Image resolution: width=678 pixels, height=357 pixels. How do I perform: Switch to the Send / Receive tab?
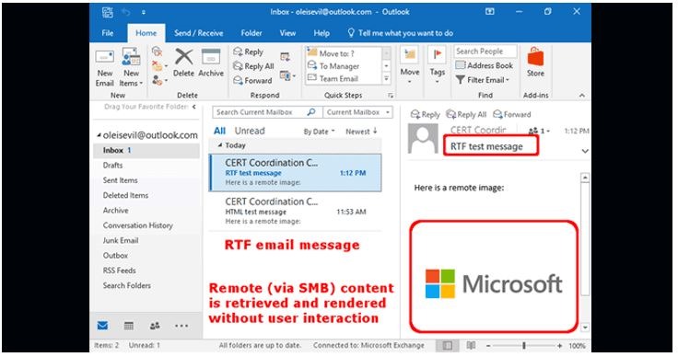198,33
